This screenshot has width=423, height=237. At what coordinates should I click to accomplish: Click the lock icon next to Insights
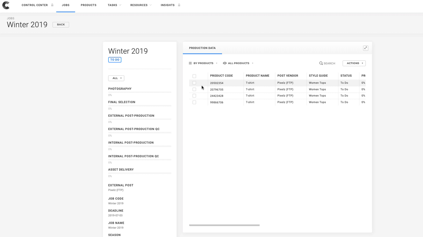tap(179, 5)
